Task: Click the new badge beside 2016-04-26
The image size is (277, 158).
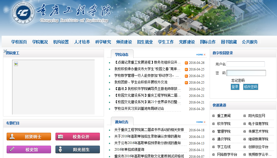Action: point(186,63)
